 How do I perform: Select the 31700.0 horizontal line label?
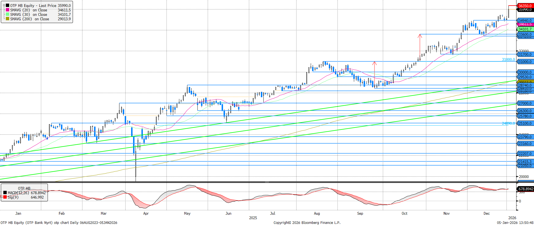point(525,54)
